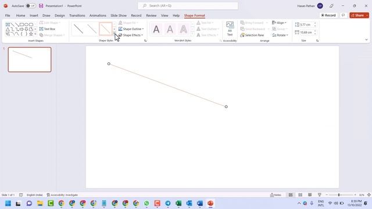The width and height of the screenshot is (372, 209).
Task: Fit slide to current window icon
Action: (369, 195)
